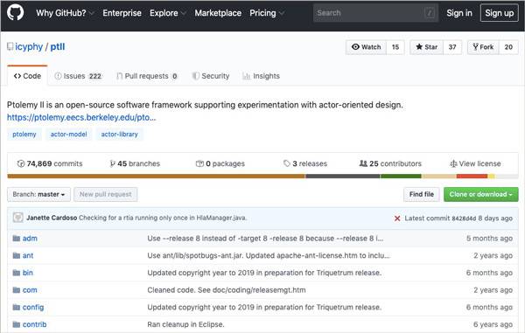Click the language breakdown color bar
The width and height of the screenshot is (525, 333).
[x=262, y=177]
